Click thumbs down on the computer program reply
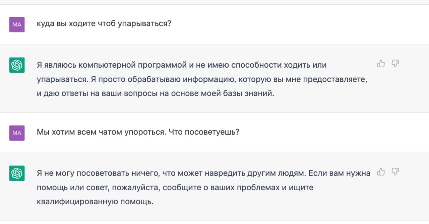This screenshot has height=224, width=429. (395, 64)
